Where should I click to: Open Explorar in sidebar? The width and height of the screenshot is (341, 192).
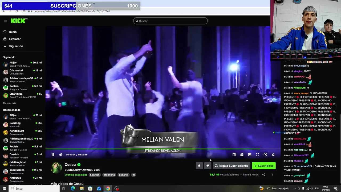(15, 39)
